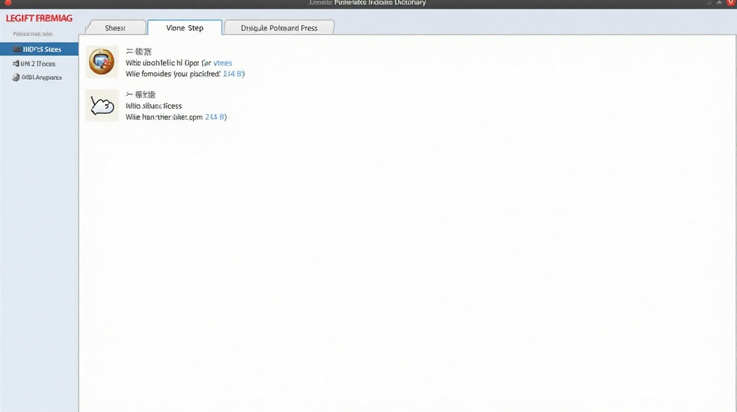The image size is (737, 412).
Task: Click the globe icon beside '0ID1 Arppares'
Action: (16, 77)
